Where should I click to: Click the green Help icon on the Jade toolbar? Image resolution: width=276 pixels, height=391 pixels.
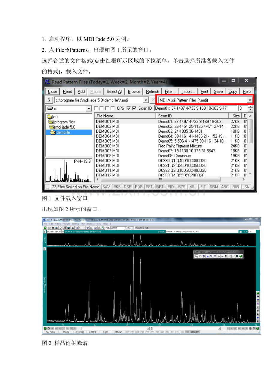tap(45, 228)
